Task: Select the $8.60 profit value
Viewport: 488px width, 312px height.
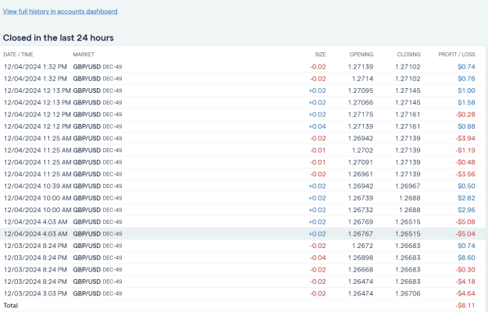Action: click(466, 257)
